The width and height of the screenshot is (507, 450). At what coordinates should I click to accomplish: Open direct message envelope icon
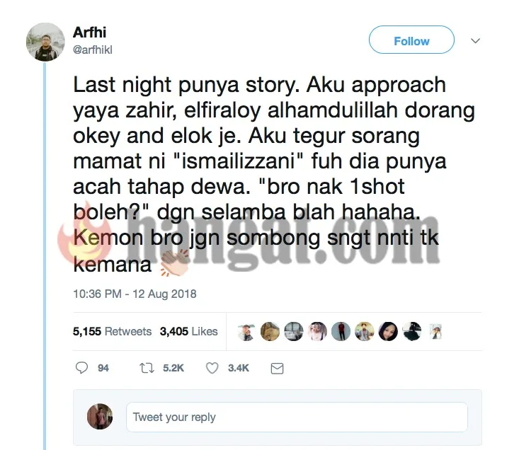(277, 368)
